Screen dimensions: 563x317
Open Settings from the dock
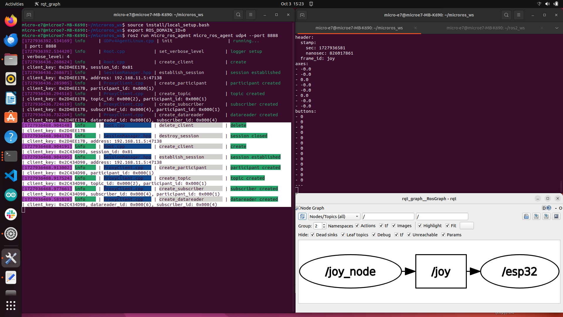(11, 234)
